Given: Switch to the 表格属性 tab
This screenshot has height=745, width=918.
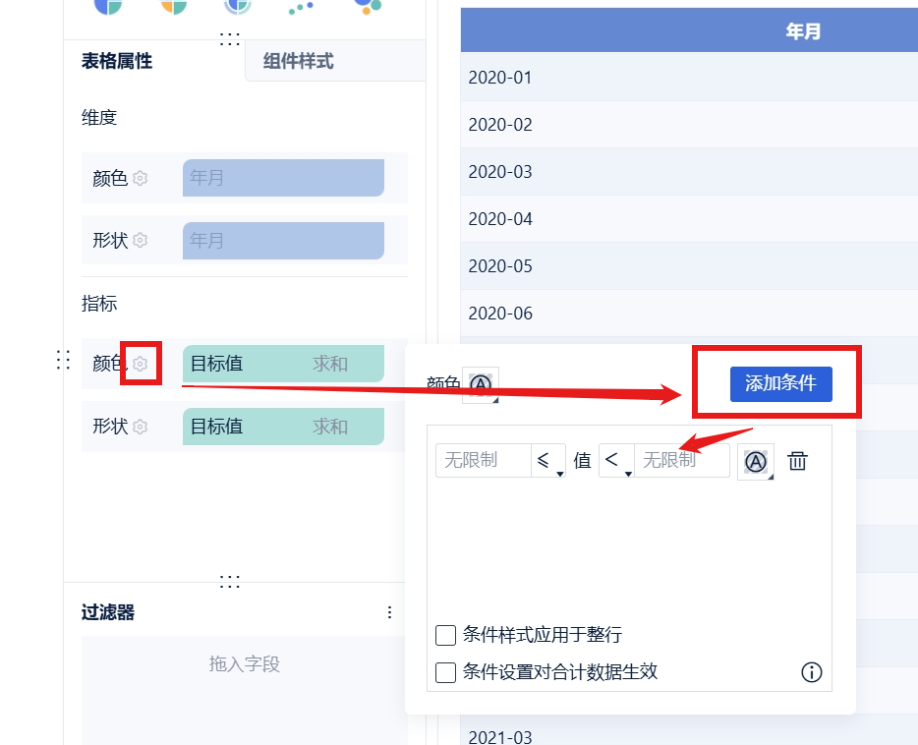Looking at the screenshot, I should pos(117,61).
